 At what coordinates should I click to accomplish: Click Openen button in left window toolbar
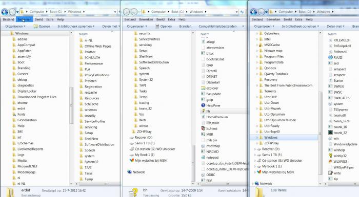[x=42, y=26]
